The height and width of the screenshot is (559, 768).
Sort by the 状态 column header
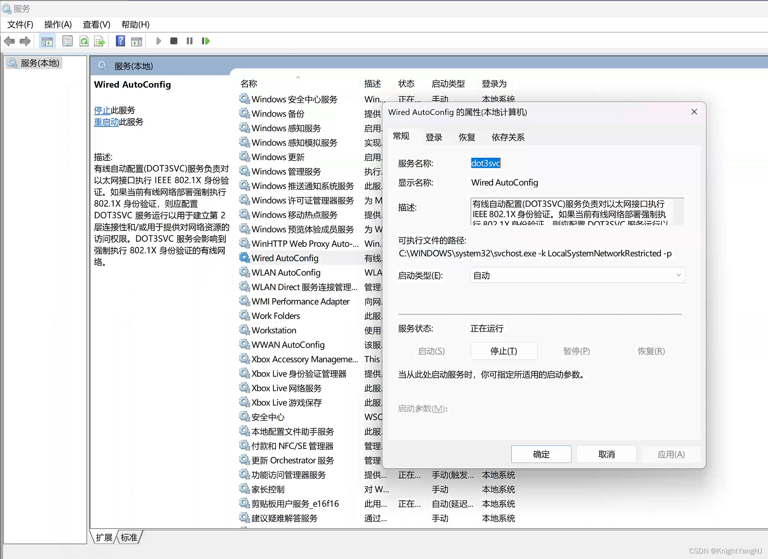(x=406, y=84)
